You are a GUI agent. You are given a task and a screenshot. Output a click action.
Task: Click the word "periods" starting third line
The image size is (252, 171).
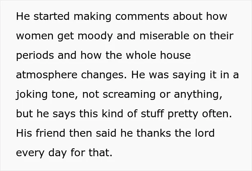35,56
